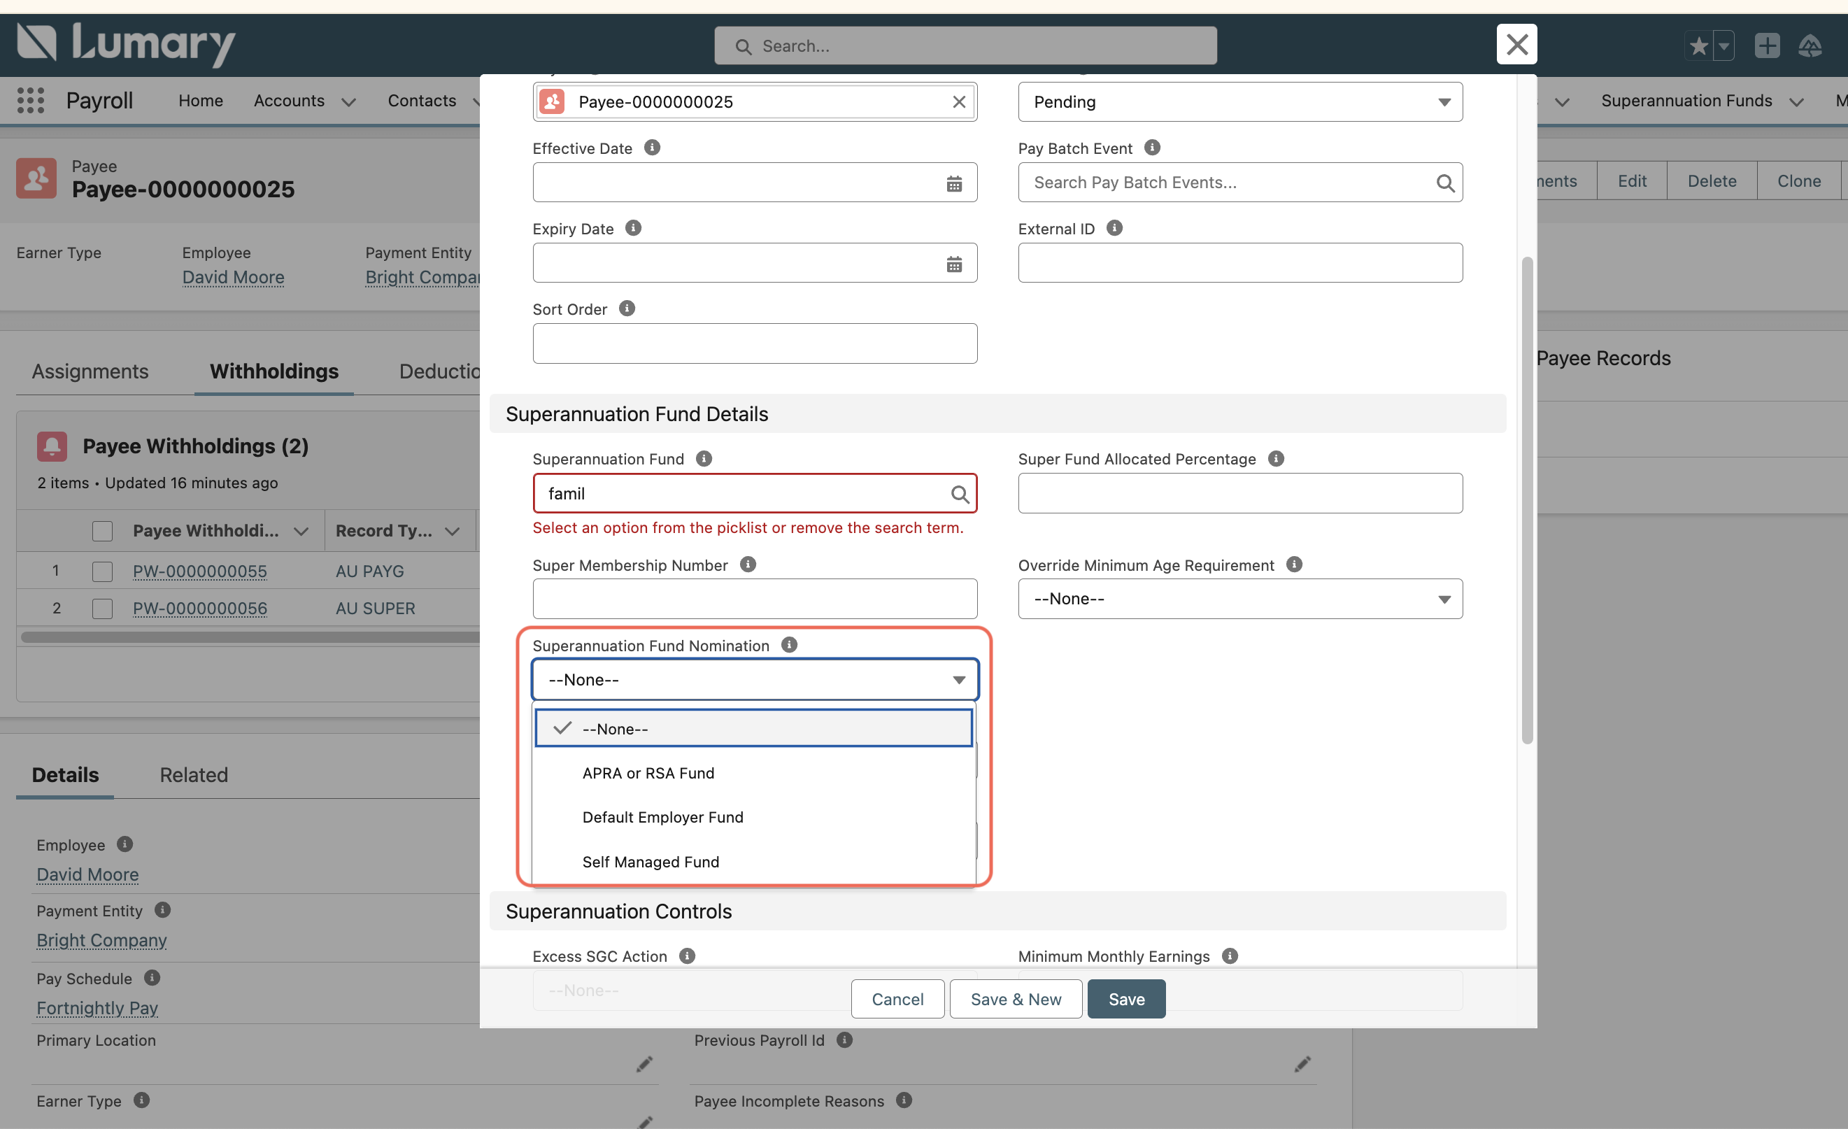Open the Pending status dropdown

(1239, 102)
